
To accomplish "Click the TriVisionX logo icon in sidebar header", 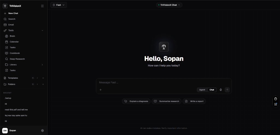I will [5, 6].
